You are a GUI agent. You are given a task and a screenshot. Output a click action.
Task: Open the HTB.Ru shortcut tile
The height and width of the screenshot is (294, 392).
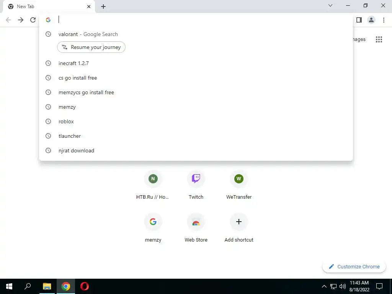coord(153,185)
